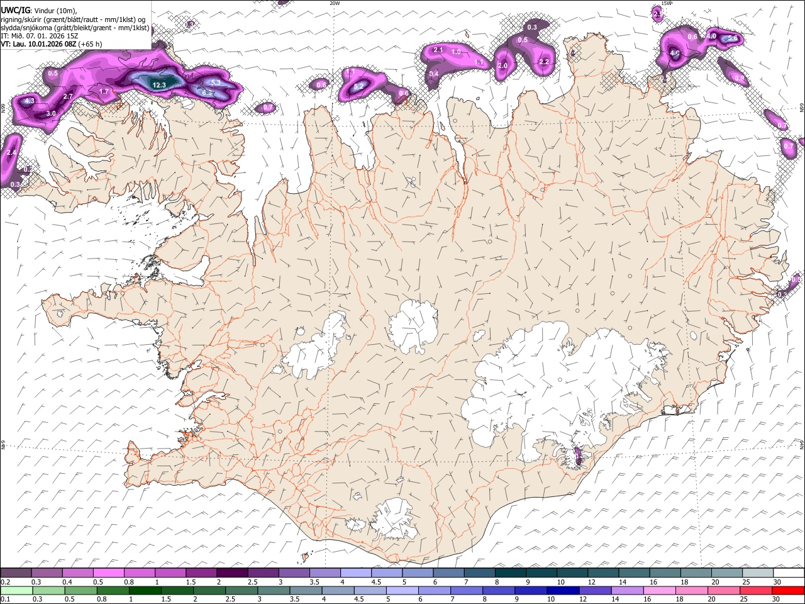
Task: Click upper legend swatch beginning at 8
Action: (511, 573)
